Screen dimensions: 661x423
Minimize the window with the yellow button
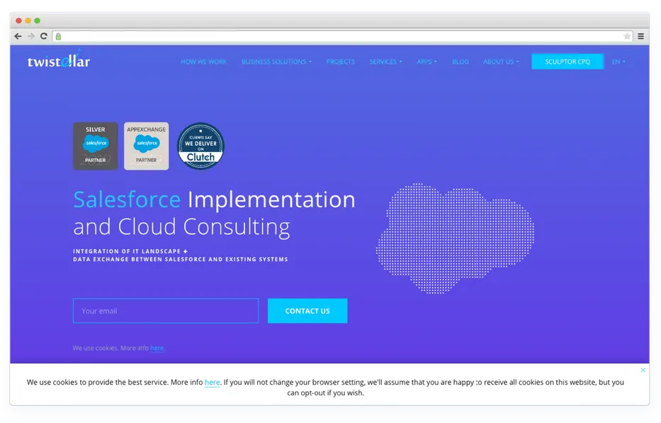[x=28, y=21]
